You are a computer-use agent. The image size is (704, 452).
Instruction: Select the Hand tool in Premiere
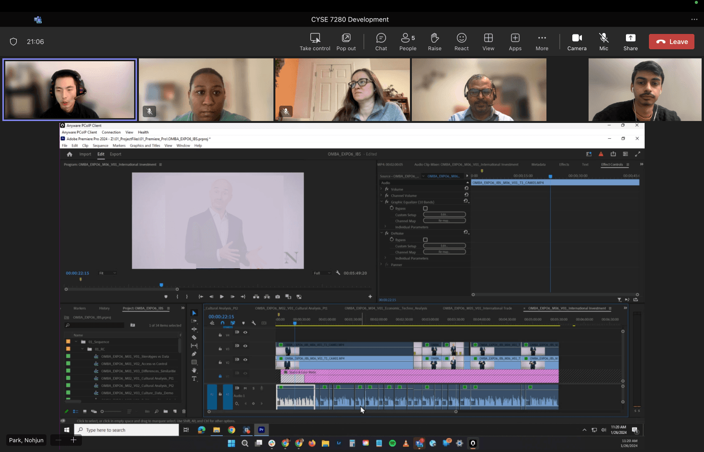[194, 370]
